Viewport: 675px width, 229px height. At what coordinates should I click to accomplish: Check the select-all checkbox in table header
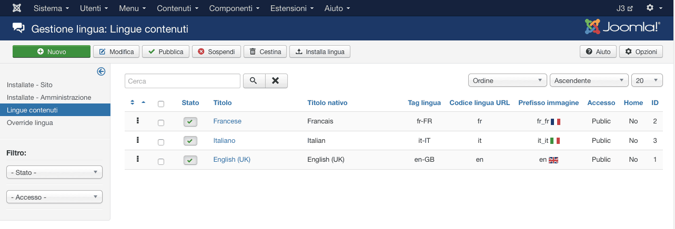[x=161, y=104]
